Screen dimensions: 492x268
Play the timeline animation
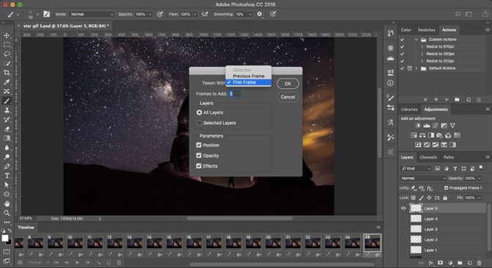(x=77, y=262)
